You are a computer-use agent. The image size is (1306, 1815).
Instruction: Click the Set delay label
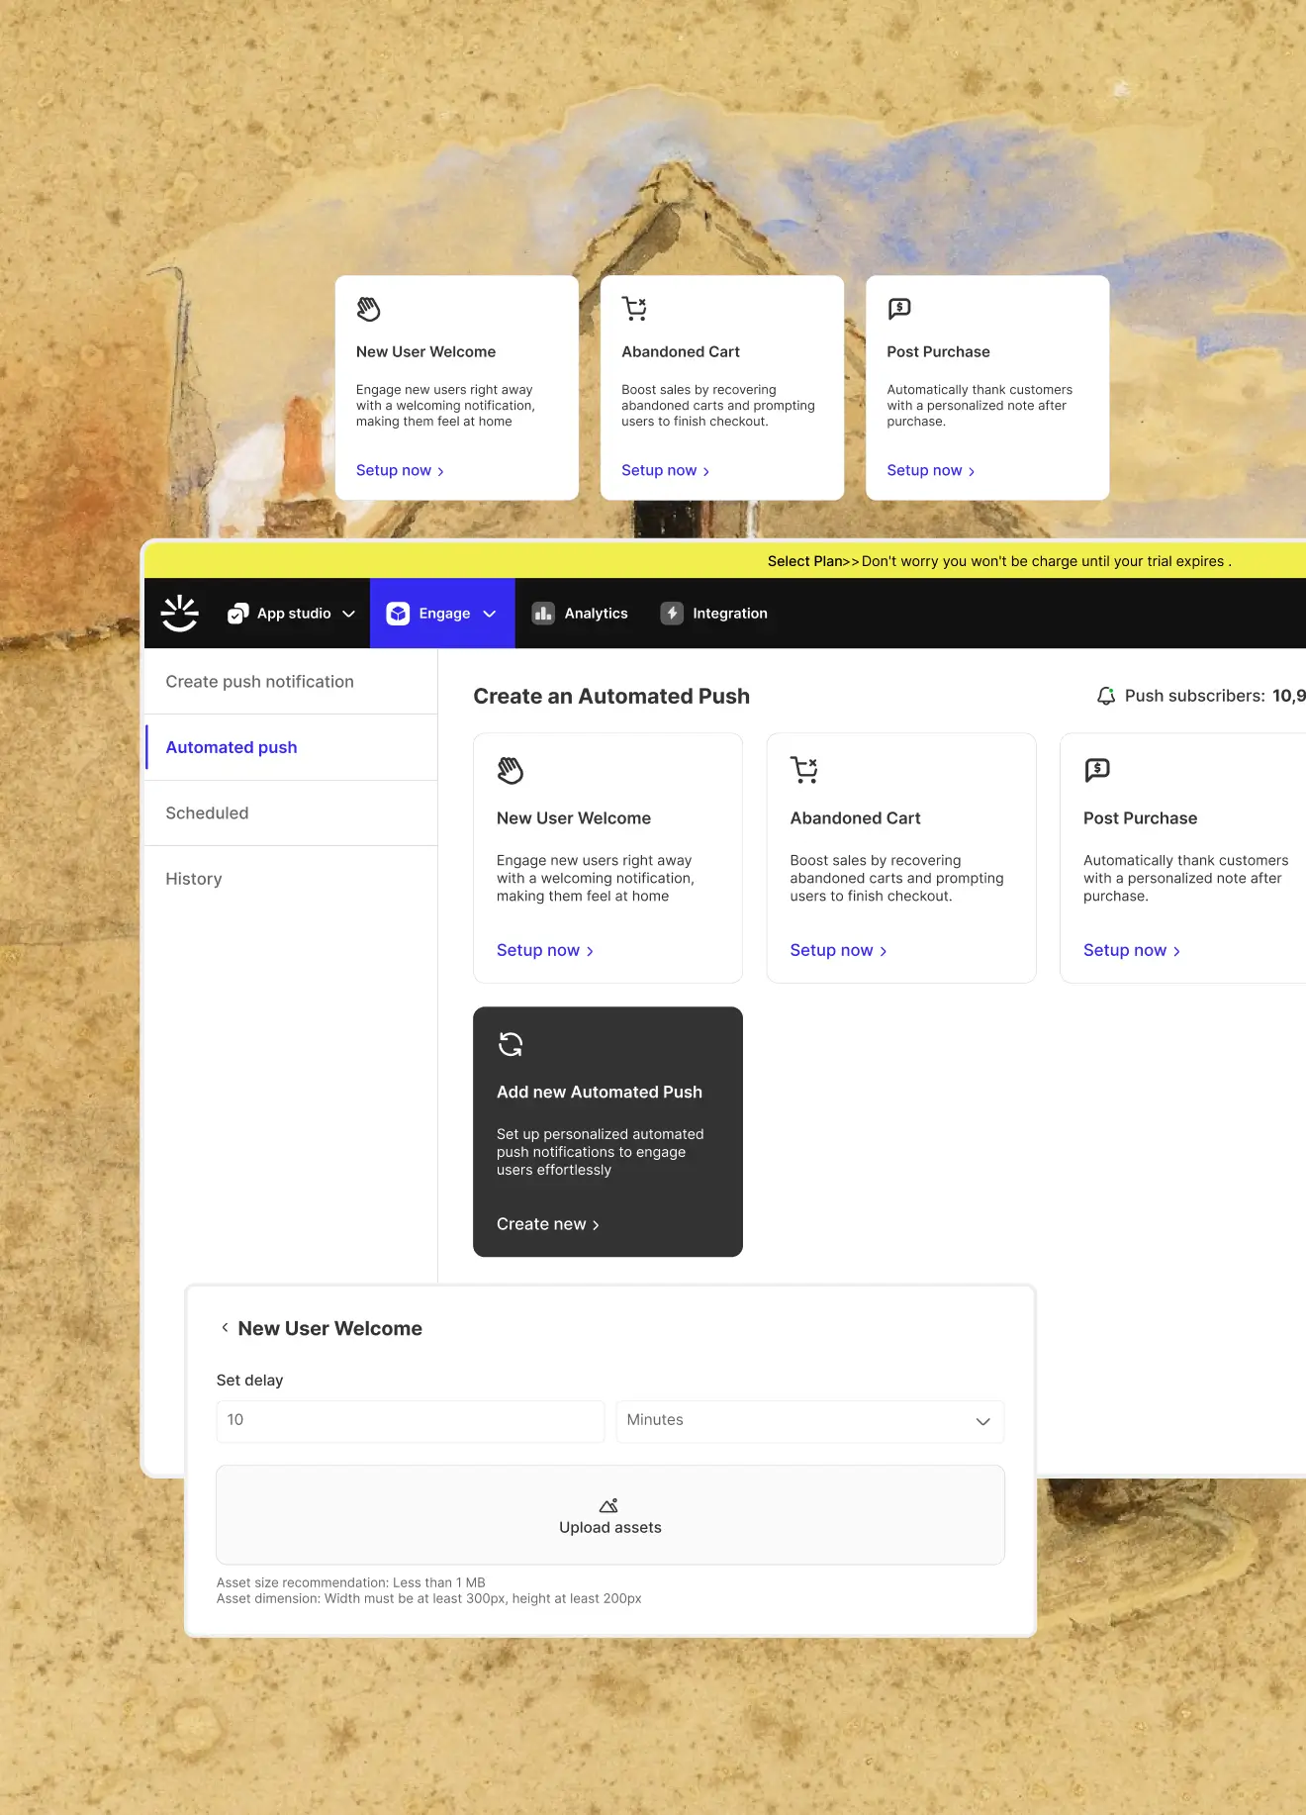249,1380
